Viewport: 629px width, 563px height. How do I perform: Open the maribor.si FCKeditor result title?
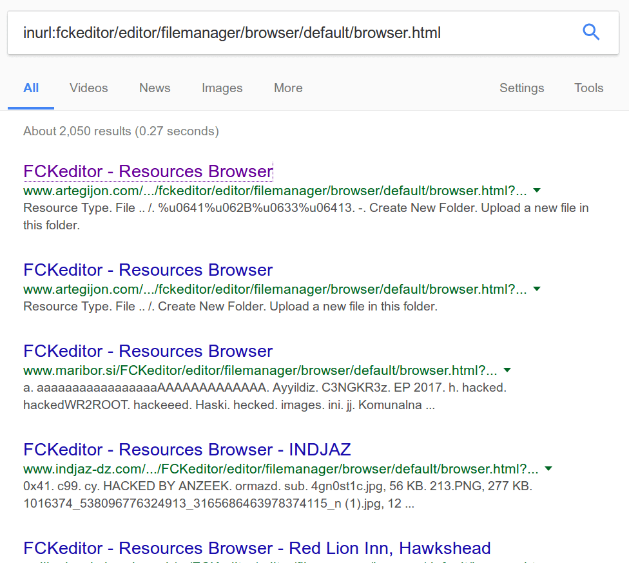(148, 351)
